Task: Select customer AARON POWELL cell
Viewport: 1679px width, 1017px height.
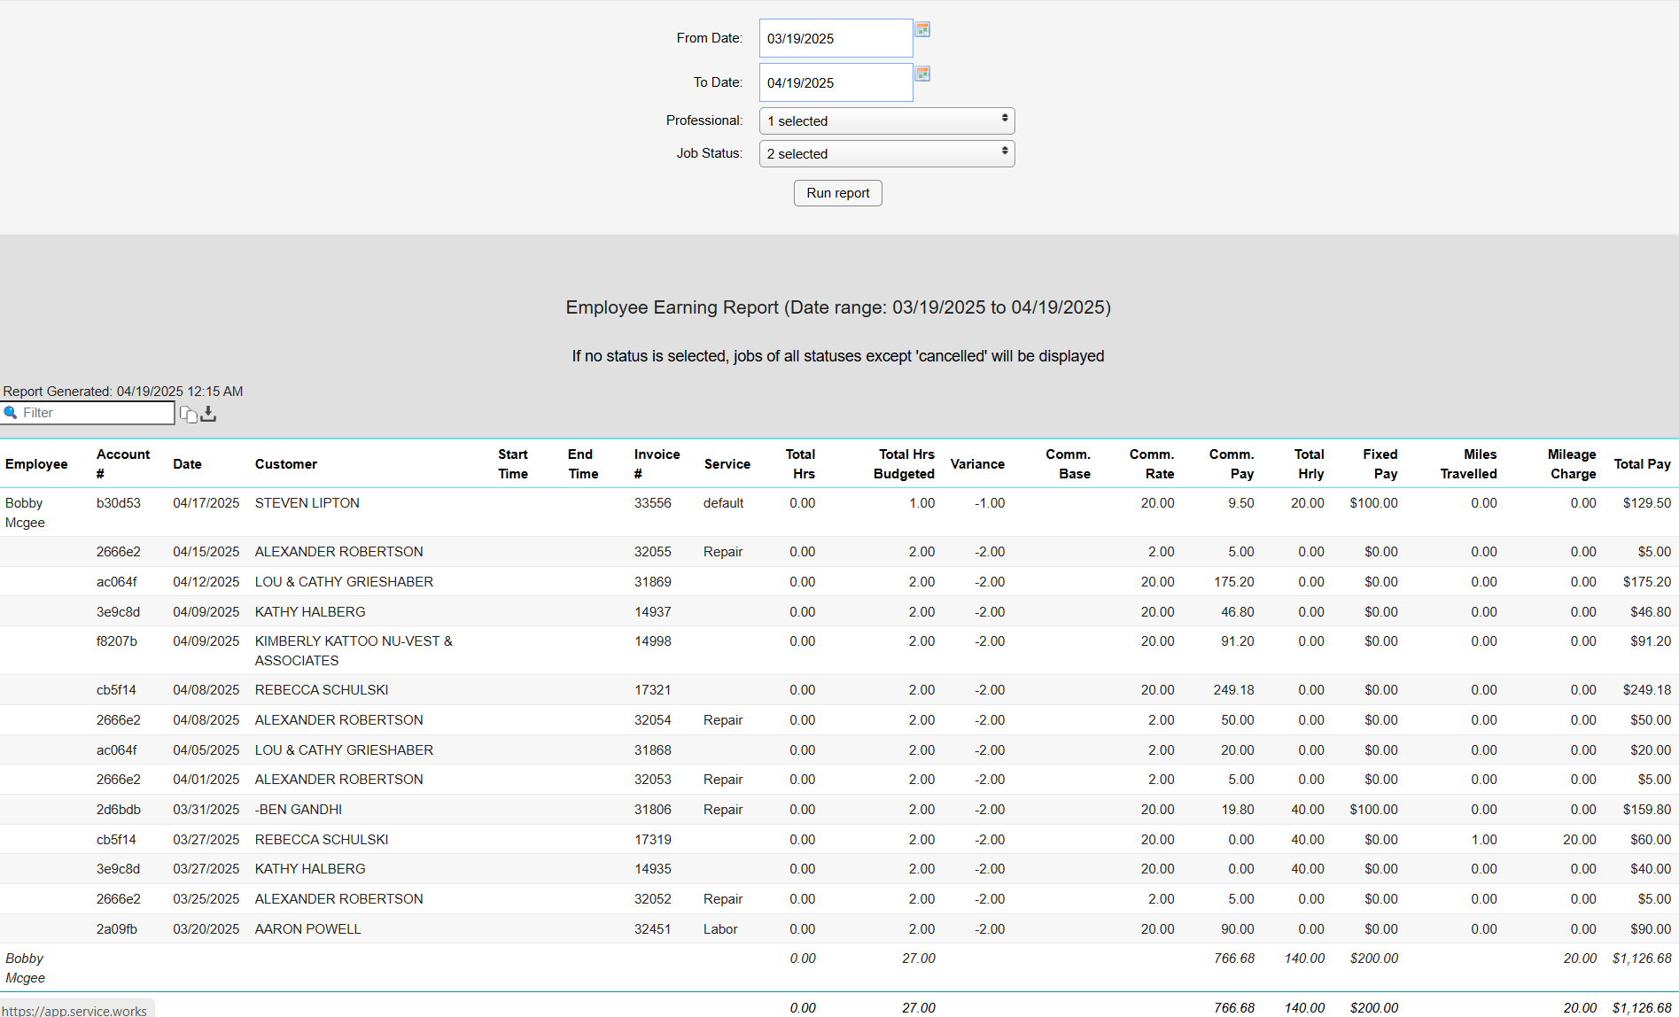Action: [308, 929]
